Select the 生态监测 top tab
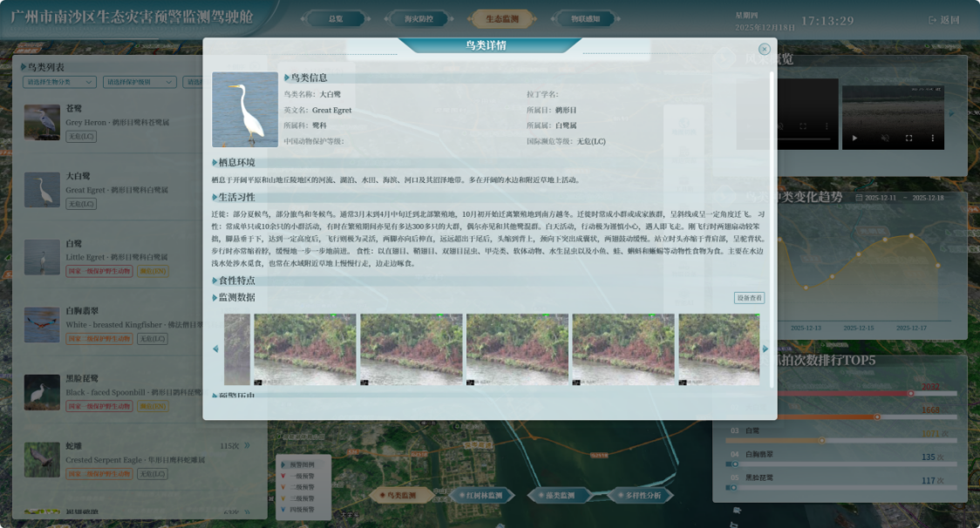980x528 pixels. (x=502, y=19)
